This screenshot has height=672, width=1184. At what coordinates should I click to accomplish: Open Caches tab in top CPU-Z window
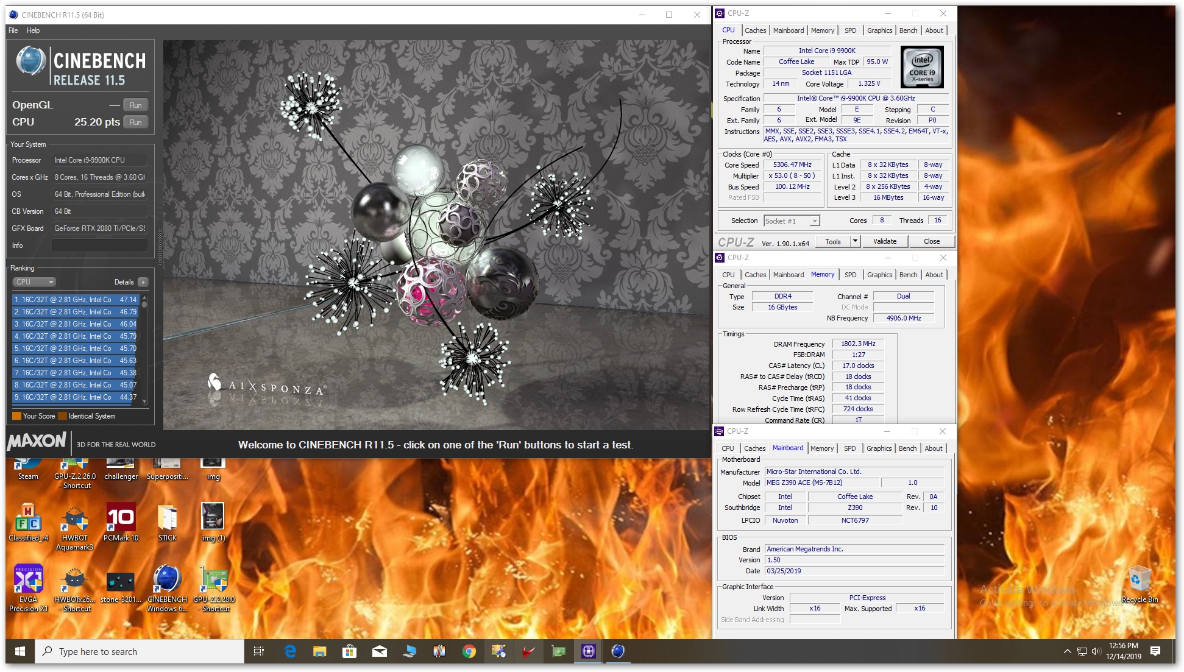click(x=756, y=30)
